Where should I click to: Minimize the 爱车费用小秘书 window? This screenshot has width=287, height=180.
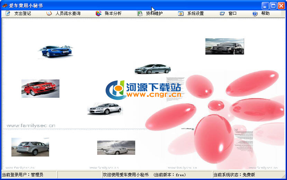(265, 6)
